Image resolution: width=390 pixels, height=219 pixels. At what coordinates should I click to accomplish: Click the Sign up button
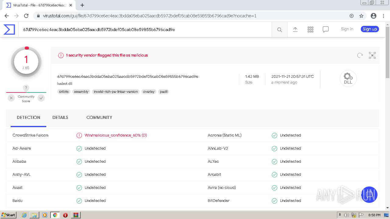point(370,29)
